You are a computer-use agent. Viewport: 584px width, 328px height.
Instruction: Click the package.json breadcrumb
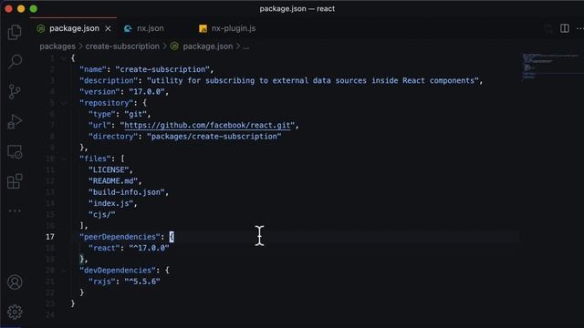tap(207, 46)
